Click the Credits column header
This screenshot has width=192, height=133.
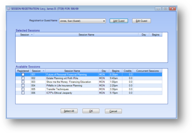coord(127,71)
